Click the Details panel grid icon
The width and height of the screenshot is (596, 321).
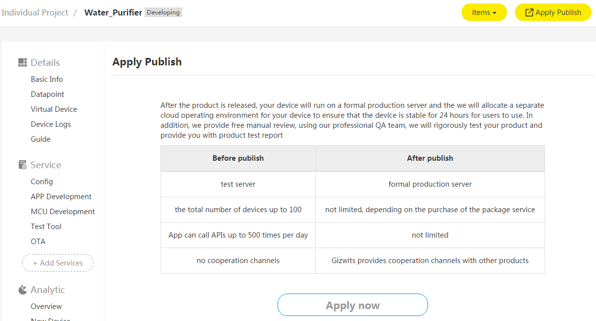(22, 62)
